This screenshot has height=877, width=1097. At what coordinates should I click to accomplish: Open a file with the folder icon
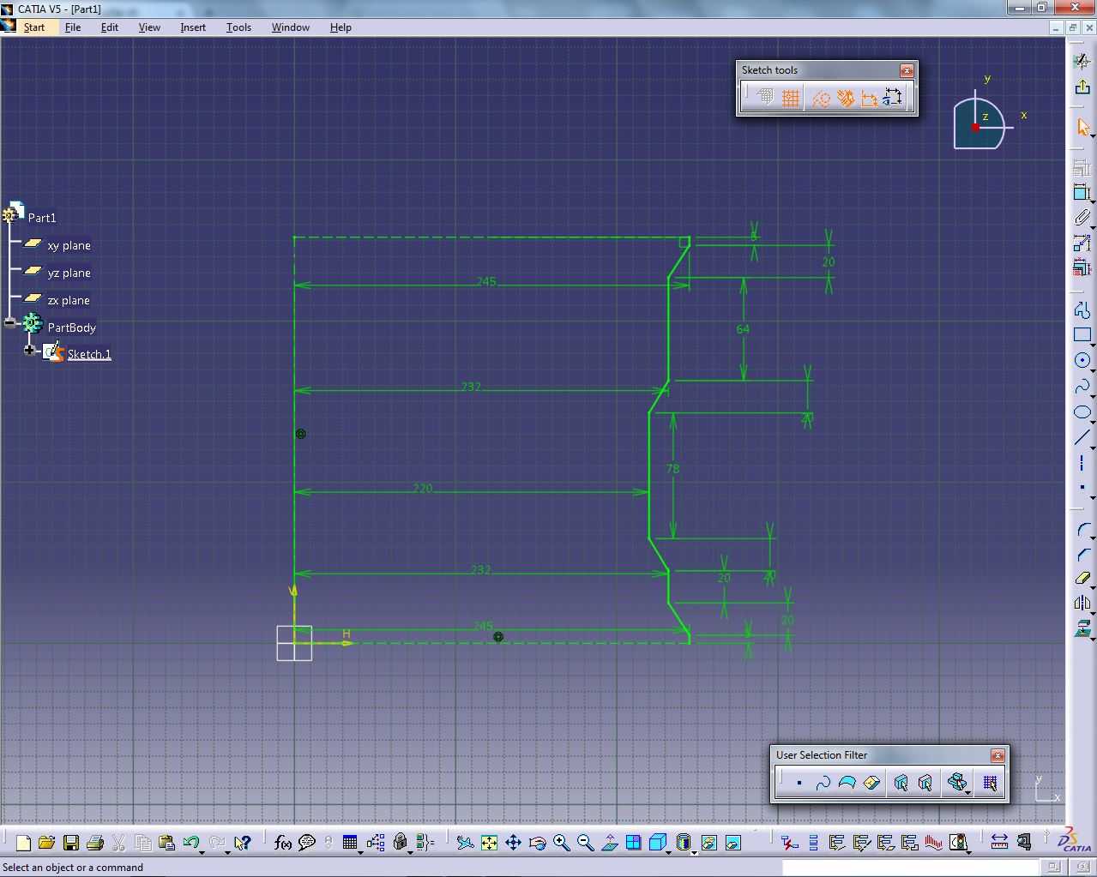(x=46, y=843)
